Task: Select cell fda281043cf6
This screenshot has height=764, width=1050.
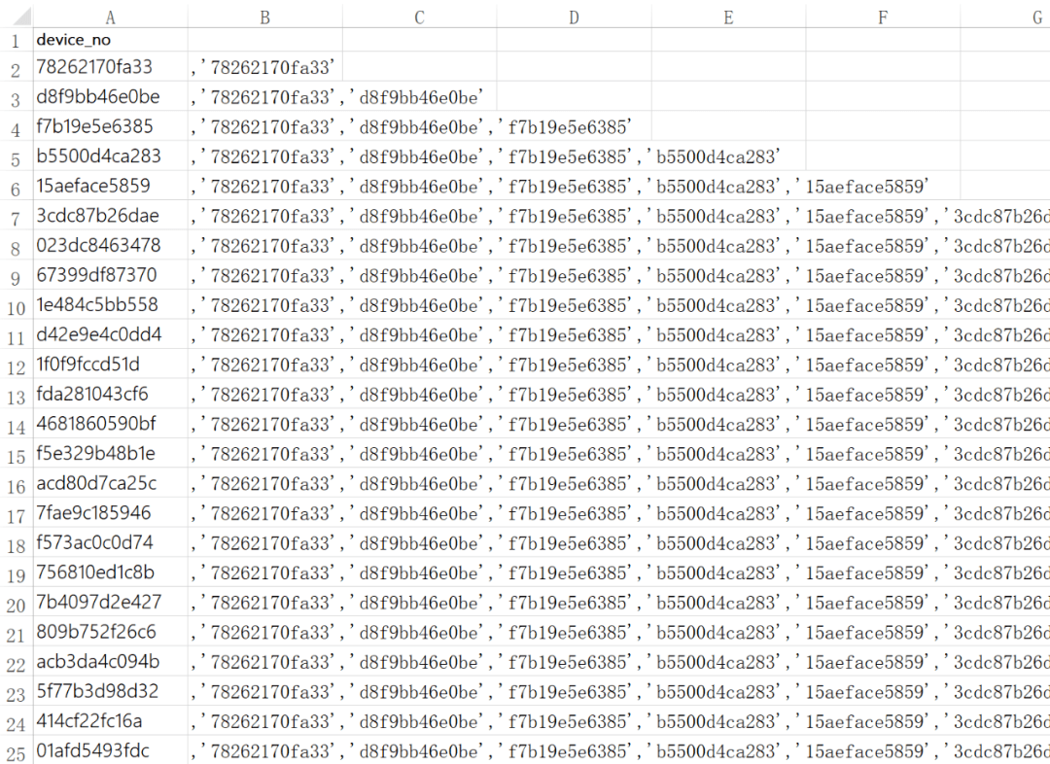Action: pyautogui.click(x=111, y=394)
